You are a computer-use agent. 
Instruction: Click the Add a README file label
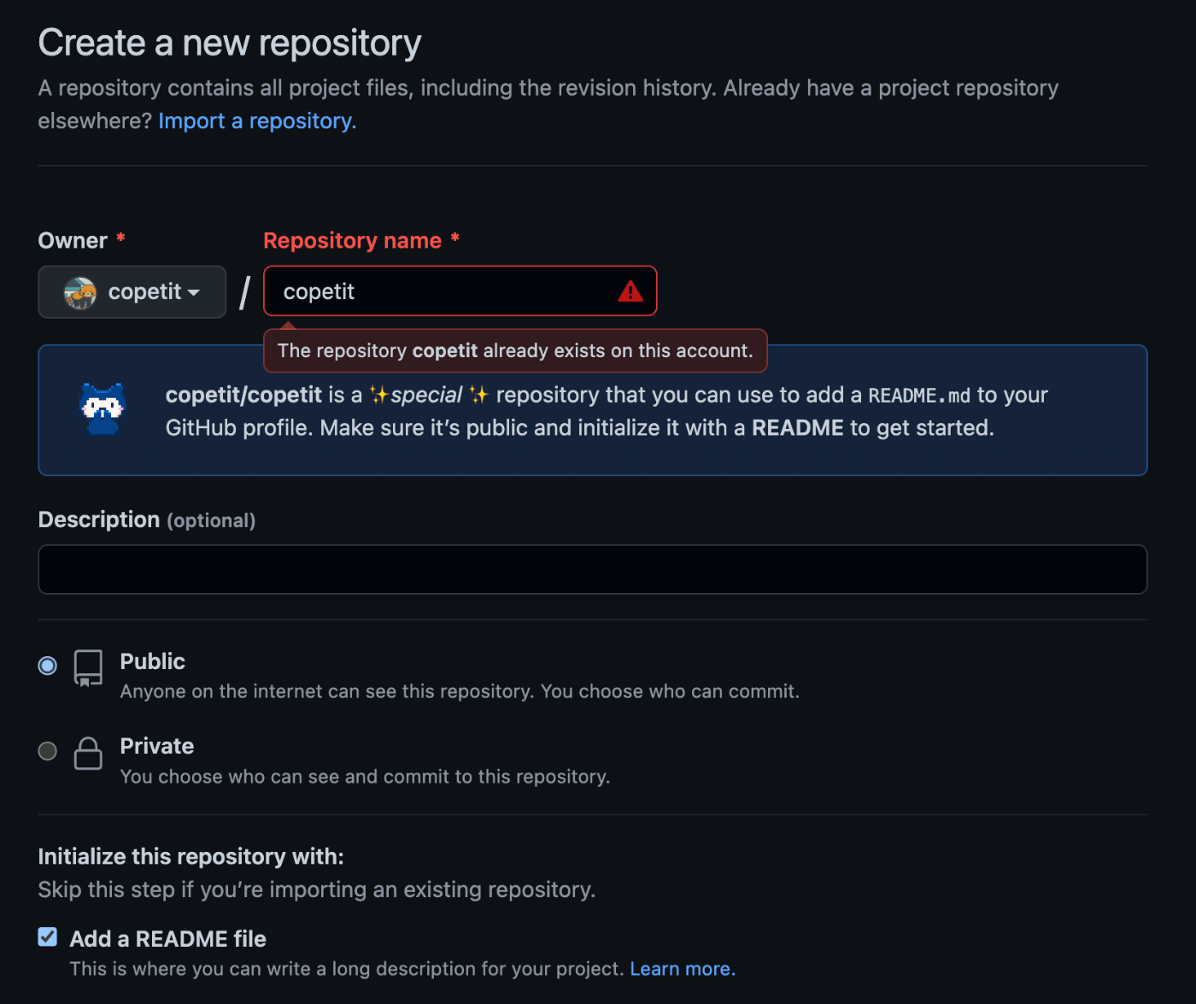168,939
